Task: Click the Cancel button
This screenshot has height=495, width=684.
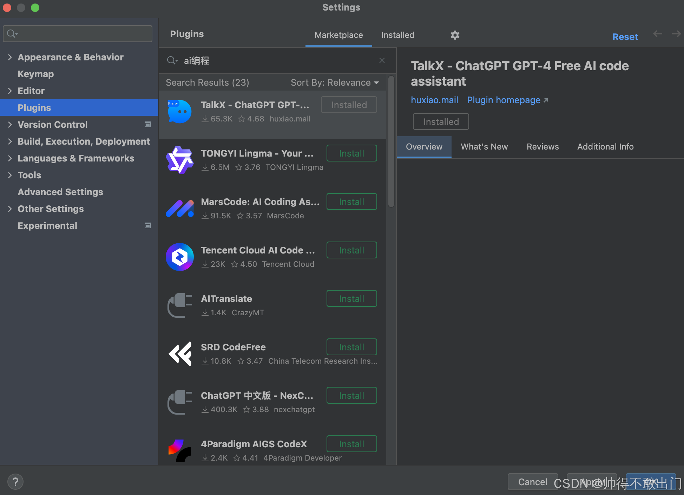Action: 533,482
